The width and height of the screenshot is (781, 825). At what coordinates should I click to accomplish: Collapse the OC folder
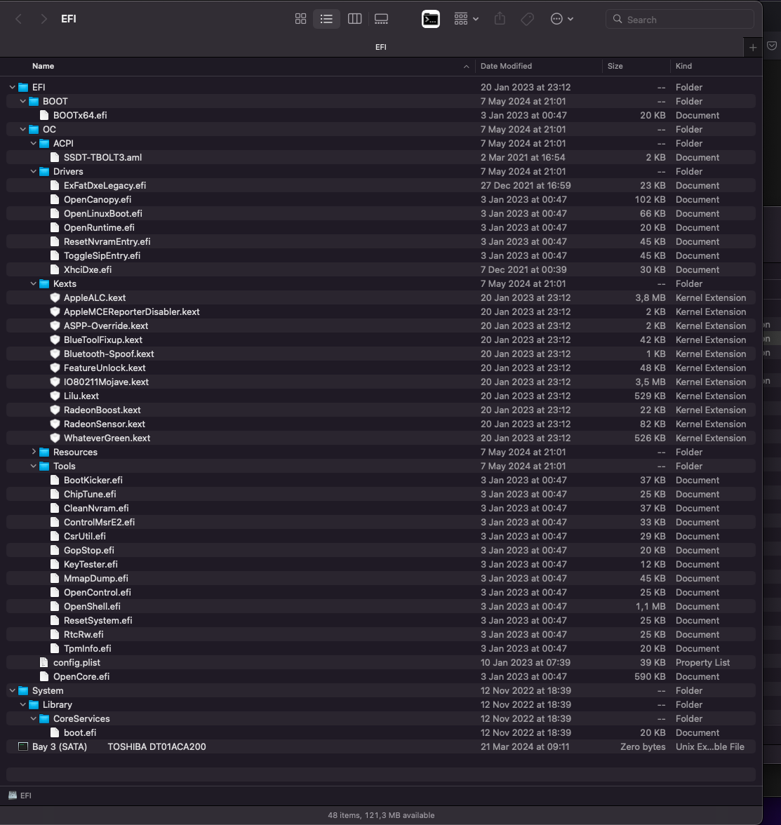coord(22,129)
